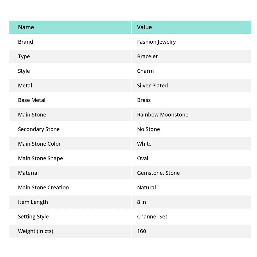Select the Rainbow Moonstone value

coord(162,115)
